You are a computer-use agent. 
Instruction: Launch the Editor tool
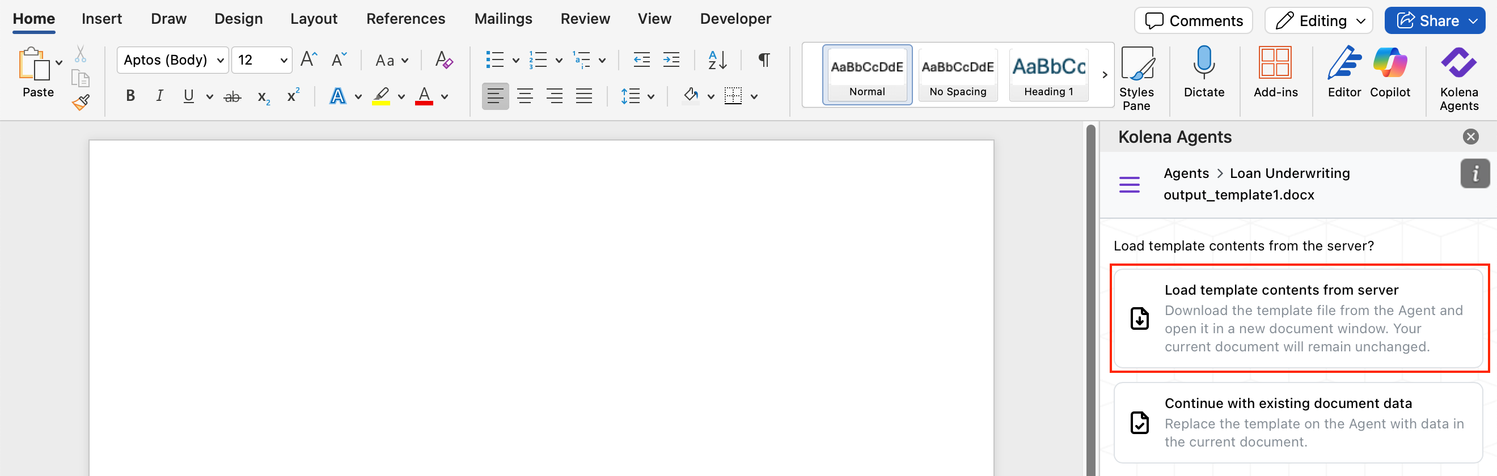click(1344, 73)
